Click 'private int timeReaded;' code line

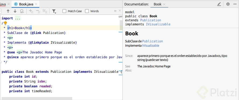point(31,91)
